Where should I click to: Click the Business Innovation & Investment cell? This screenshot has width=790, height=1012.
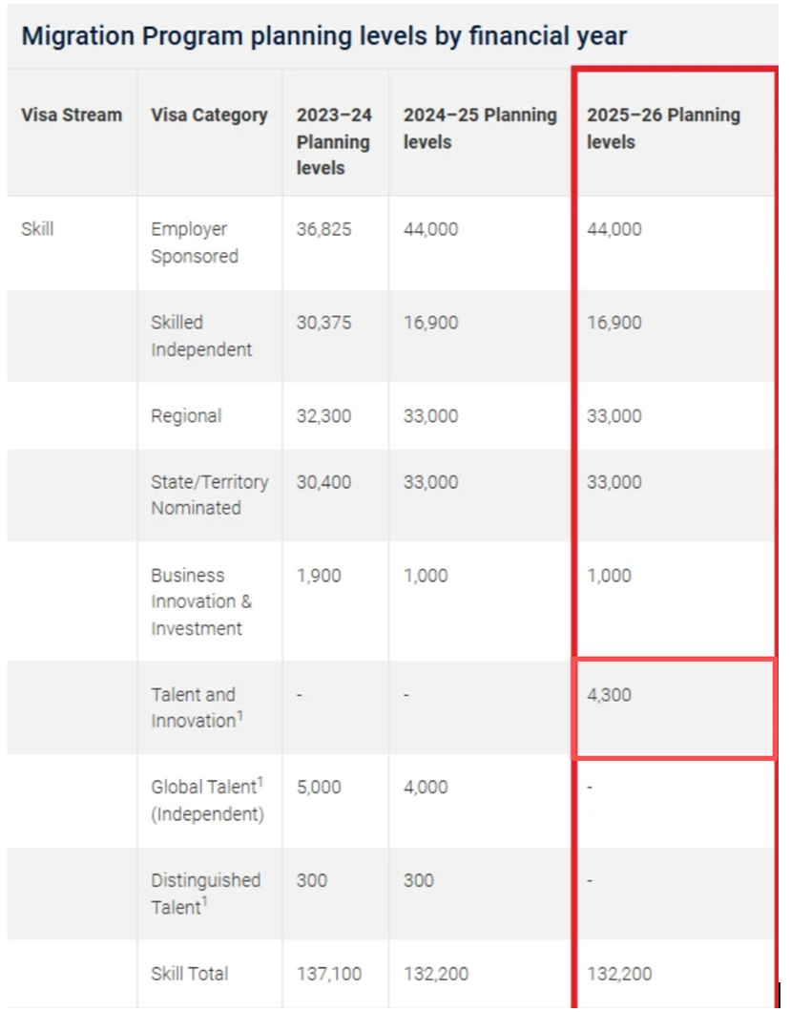pyautogui.click(x=201, y=601)
